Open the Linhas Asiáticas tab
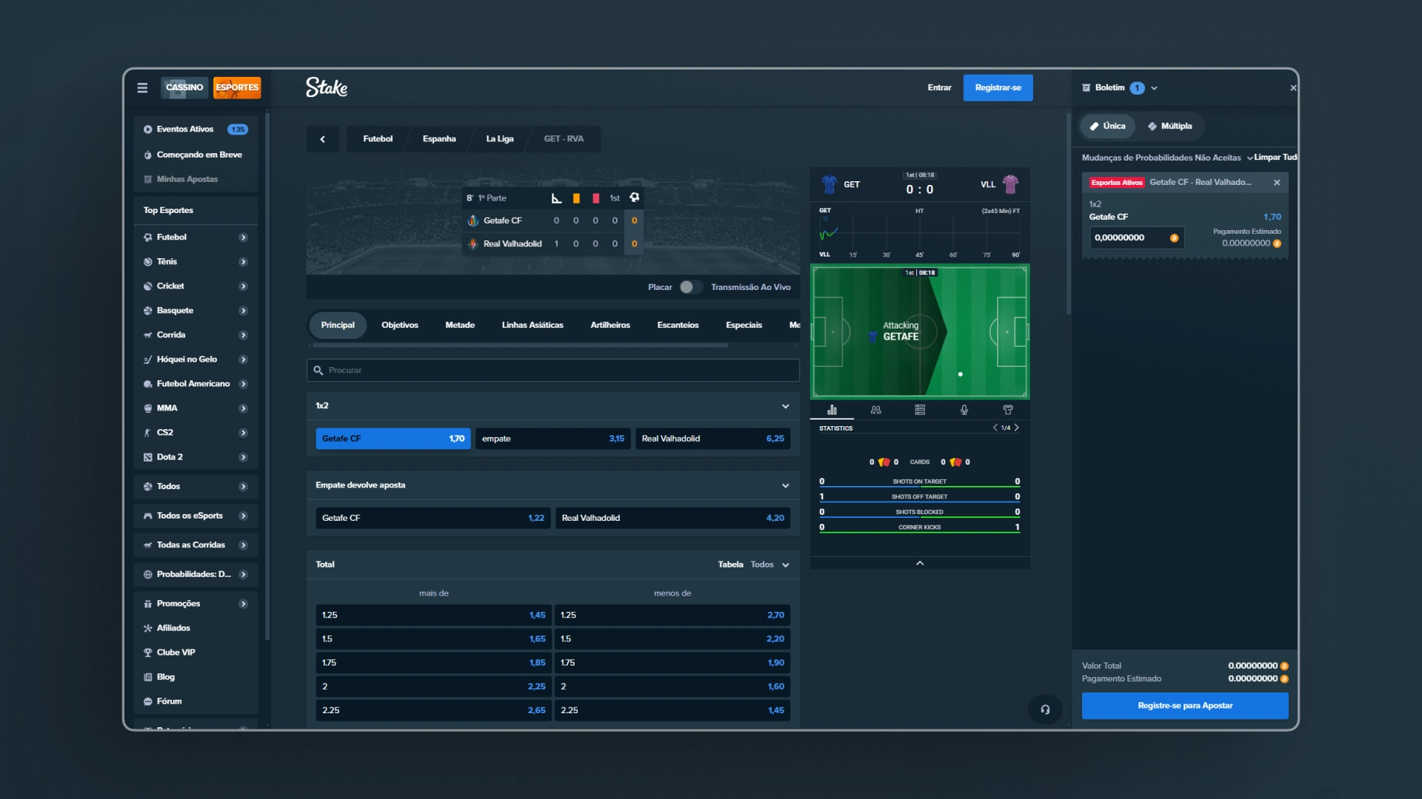Image resolution: width=1422 pixels, height=799 pixels. click(533, 326)
